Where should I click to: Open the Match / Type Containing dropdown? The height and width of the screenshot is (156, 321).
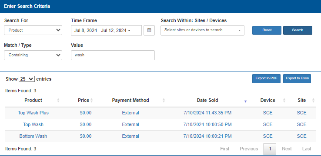(33, 55)
